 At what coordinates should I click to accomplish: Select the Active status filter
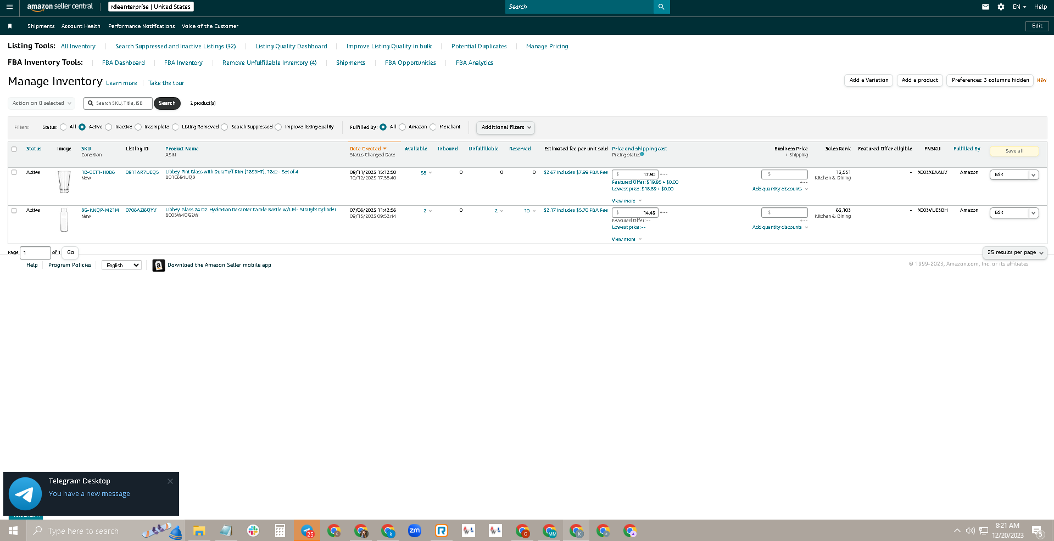click(x=82, y=127)
